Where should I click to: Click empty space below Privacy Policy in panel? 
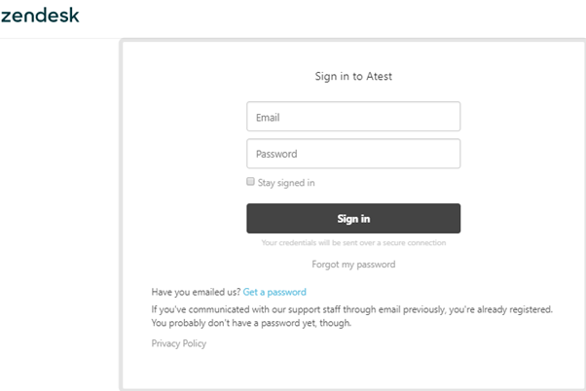tap(353, 370)
